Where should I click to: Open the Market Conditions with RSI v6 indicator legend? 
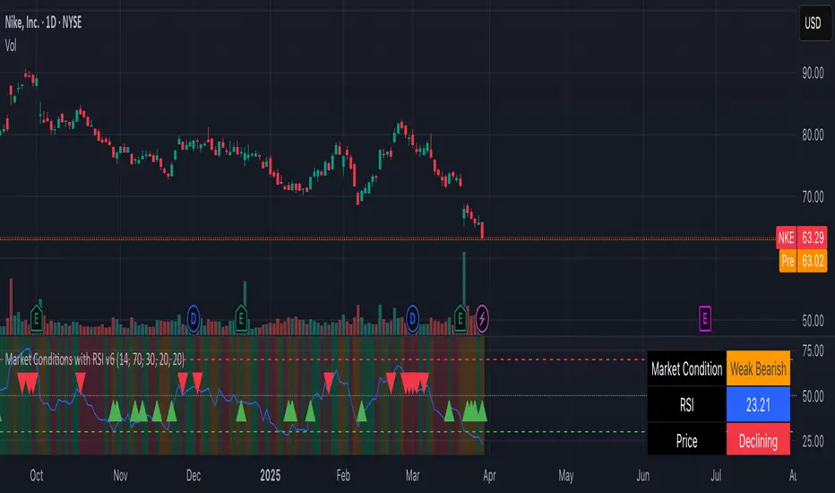pyautogui.click(x=95, y=359)
